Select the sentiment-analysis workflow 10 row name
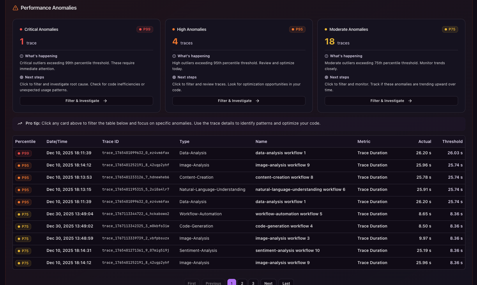This screenshot has width=477, height=285. [x=287, y=250]
